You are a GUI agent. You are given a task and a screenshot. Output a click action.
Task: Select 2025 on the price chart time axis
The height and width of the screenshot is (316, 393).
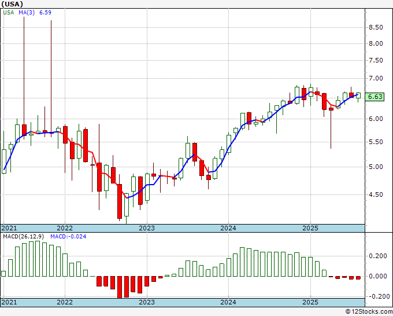310,228
